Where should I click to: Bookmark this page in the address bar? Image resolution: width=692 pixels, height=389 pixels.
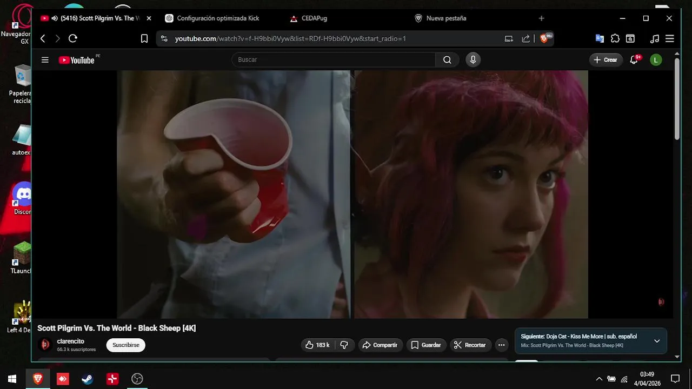144,38
